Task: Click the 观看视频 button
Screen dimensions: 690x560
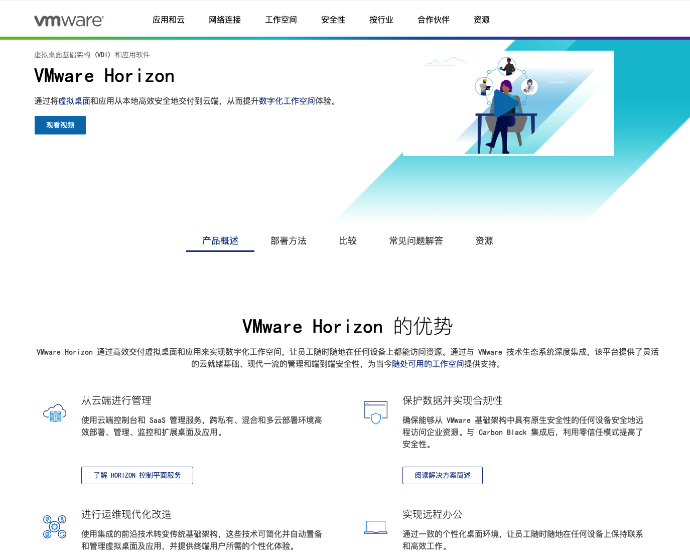Action: (60, 125)
